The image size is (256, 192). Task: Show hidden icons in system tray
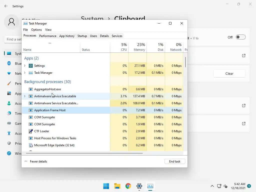(x=212, y=186)
